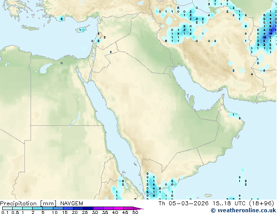
Task: Click the '0.5' legend scale number
Action: point(15,212)
